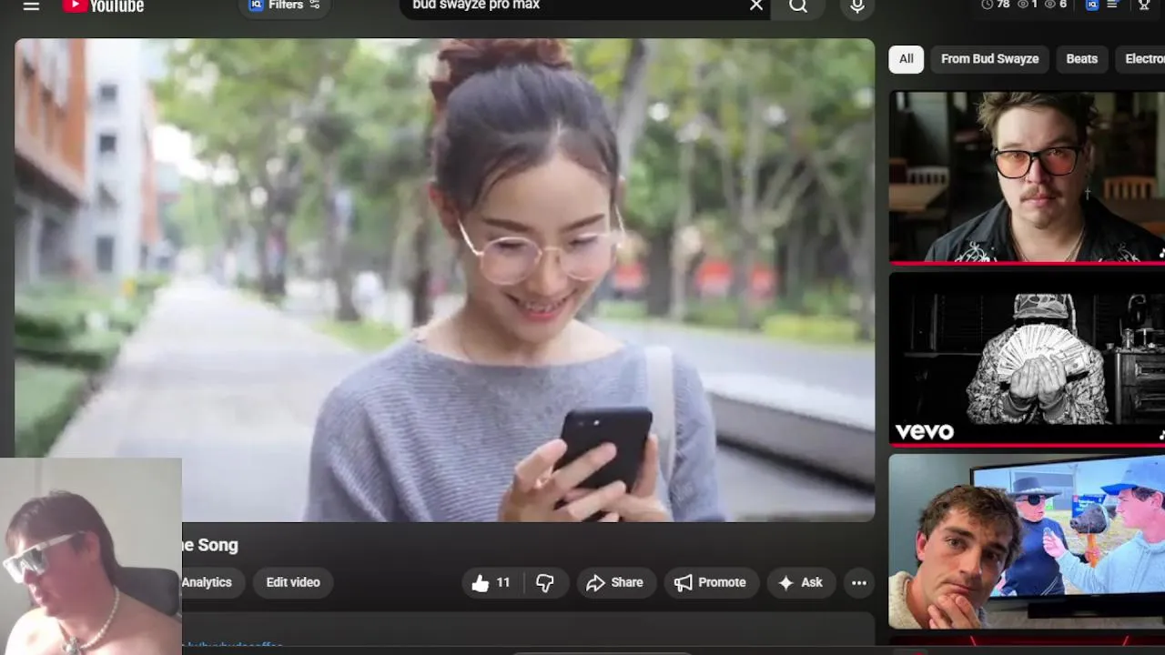Select the All filter chip

pyautogui.click(x=907, y=59)
